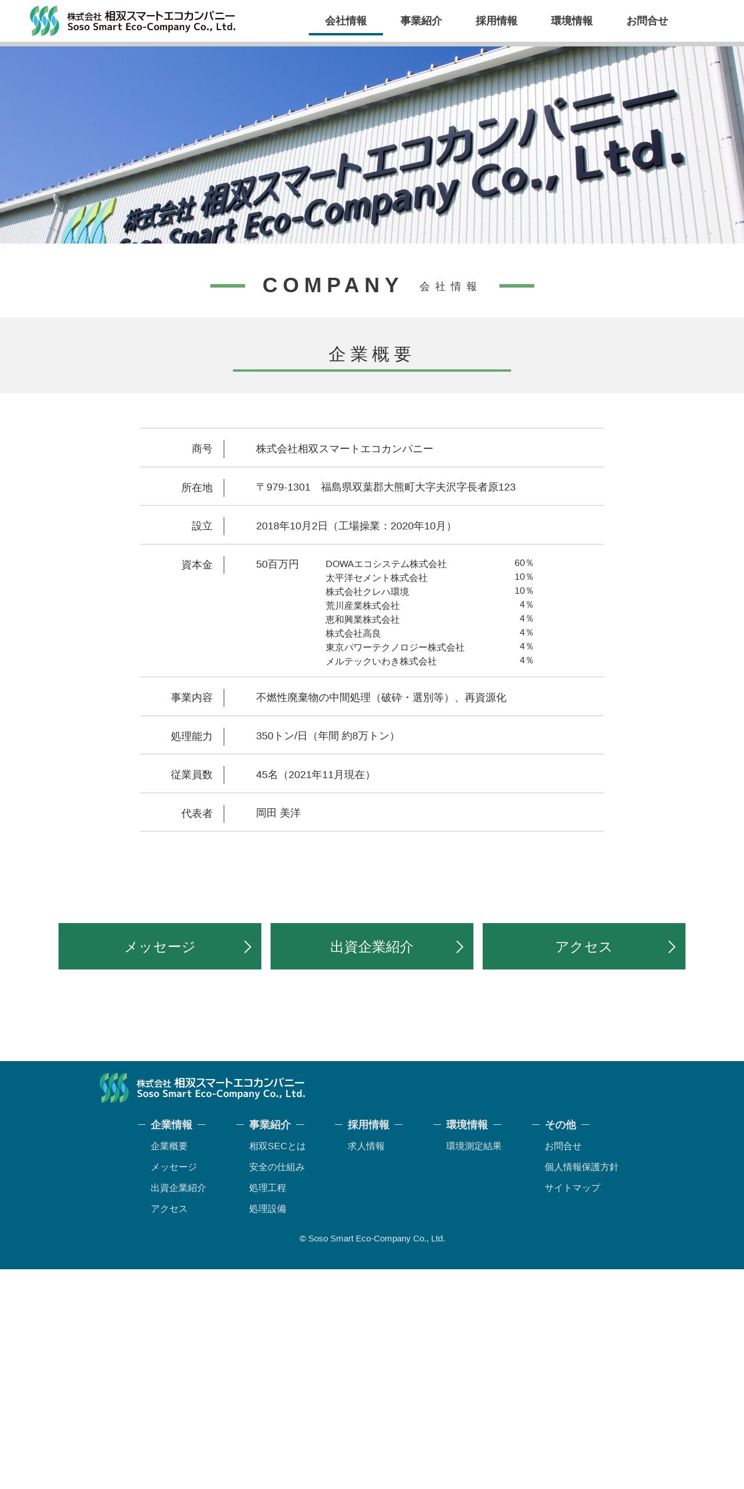Click shareholder 太平洋セメント株式会社
744x1489 pixels.
click(x=377, y=578)
